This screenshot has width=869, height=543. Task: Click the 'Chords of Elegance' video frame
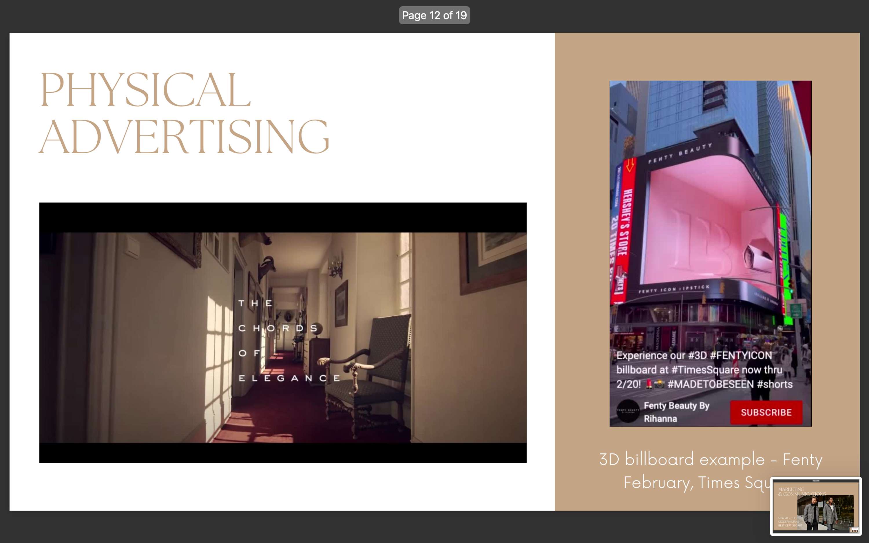(283, 332)
